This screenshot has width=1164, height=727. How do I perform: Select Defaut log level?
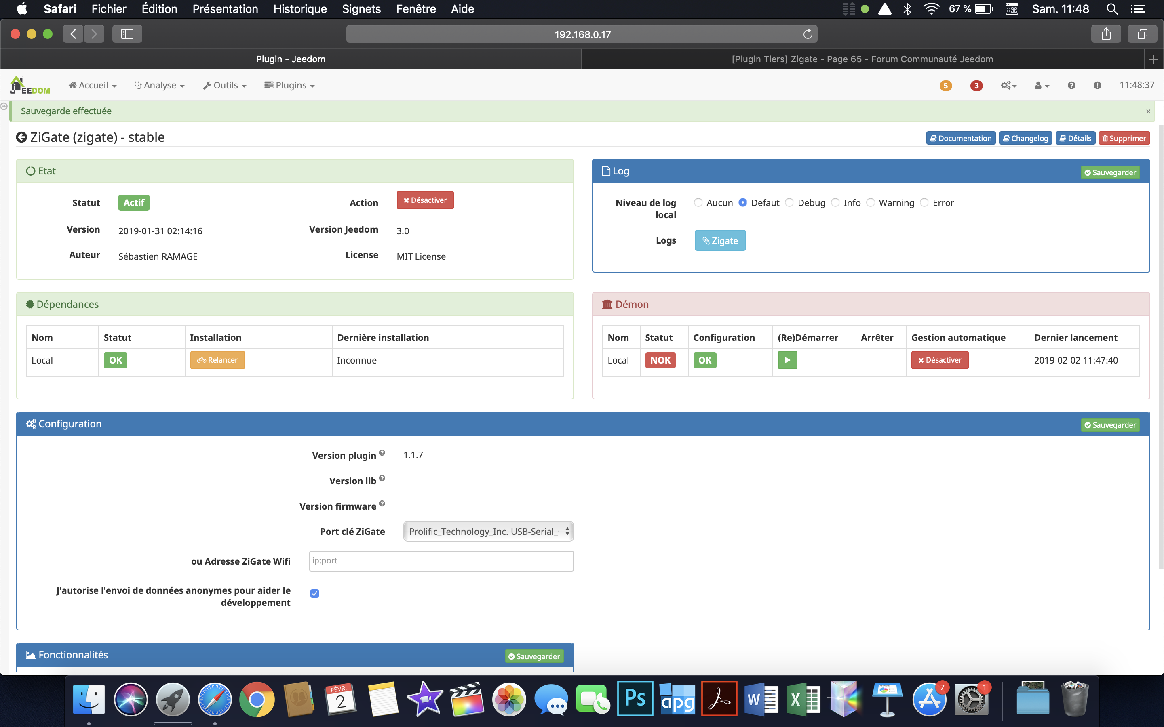tap(742, 202)
